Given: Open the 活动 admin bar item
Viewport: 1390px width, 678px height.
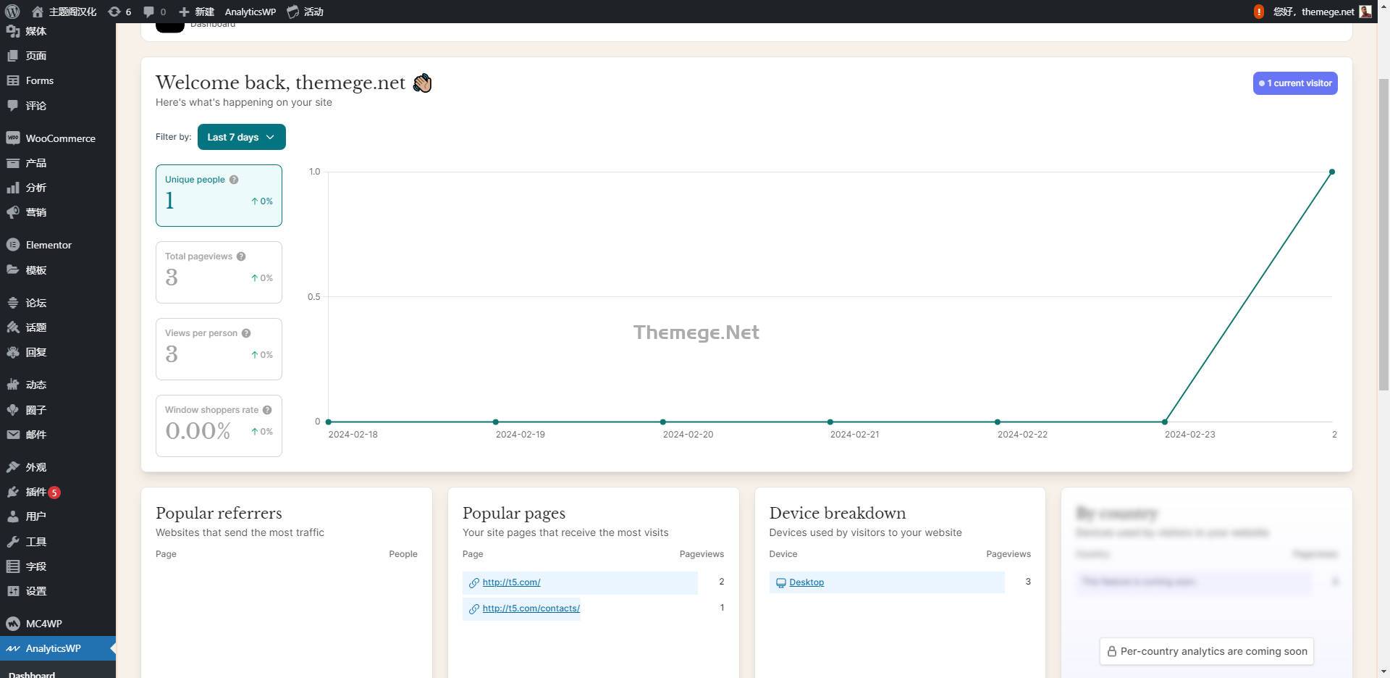Looking at the screenshot, I should click(305, 12).
